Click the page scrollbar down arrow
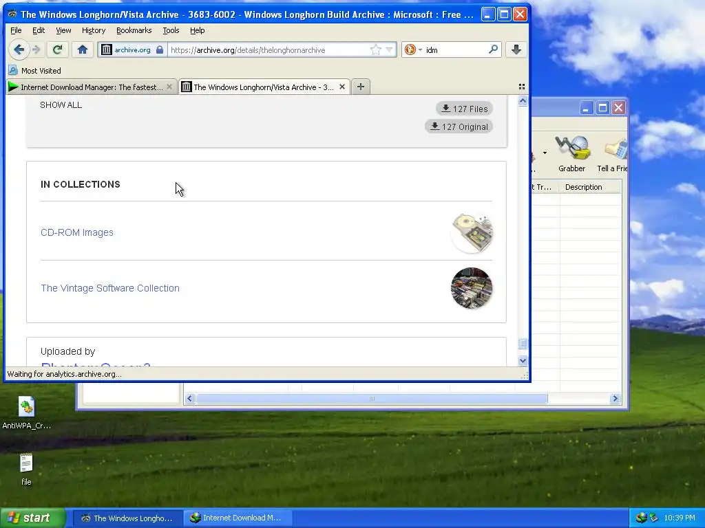 [523, 360]
